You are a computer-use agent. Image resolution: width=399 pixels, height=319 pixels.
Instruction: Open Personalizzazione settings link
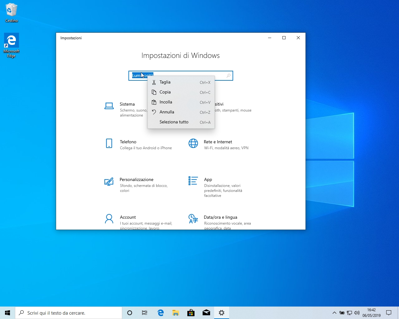(137, 179)
